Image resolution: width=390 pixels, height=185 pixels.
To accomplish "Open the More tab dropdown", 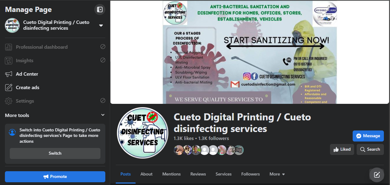I will [277, 174].
